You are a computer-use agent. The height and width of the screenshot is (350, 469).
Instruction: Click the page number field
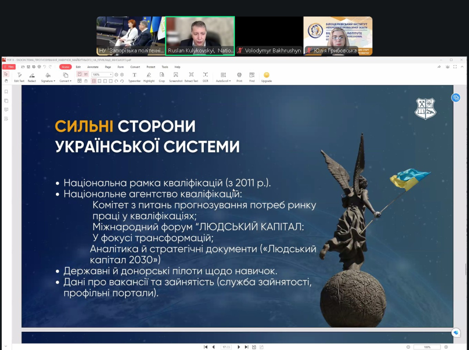click(225, 347)
